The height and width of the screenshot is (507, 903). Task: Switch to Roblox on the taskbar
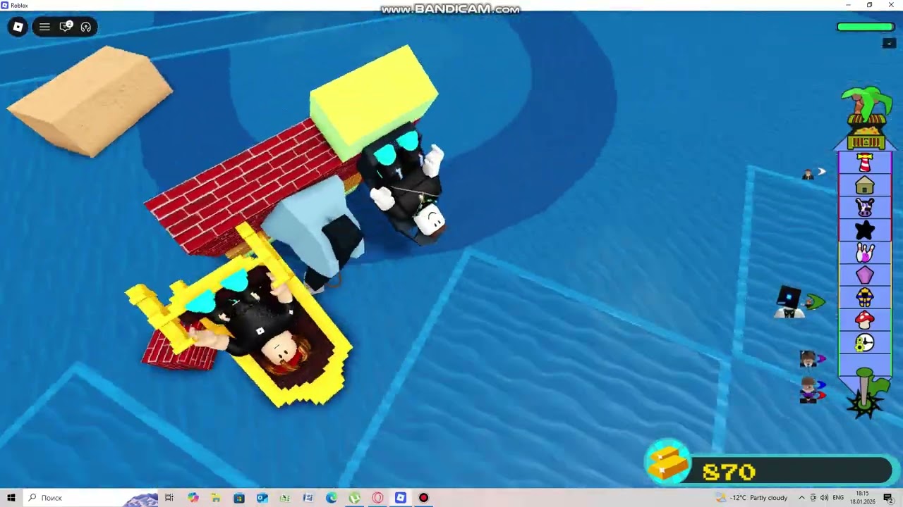pyautogui.click(x=400, y=498)
